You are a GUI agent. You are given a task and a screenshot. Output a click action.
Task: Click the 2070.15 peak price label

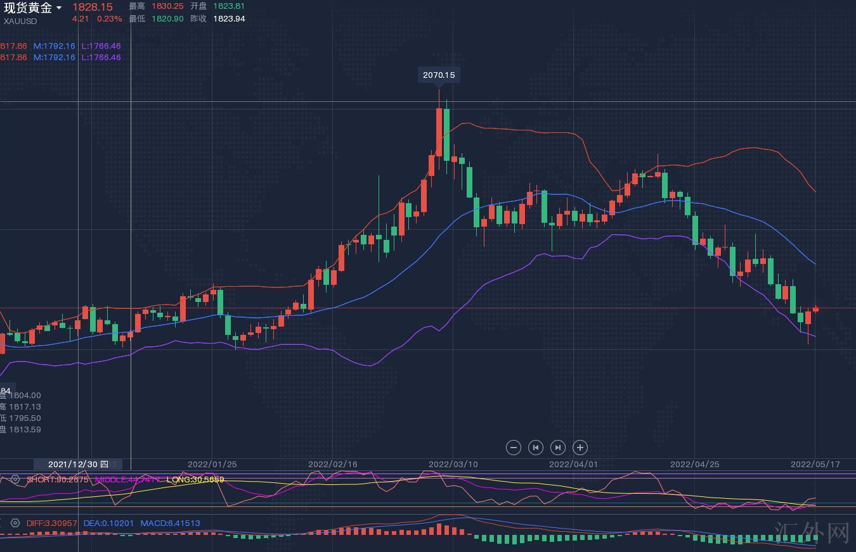tap(439, 75)
